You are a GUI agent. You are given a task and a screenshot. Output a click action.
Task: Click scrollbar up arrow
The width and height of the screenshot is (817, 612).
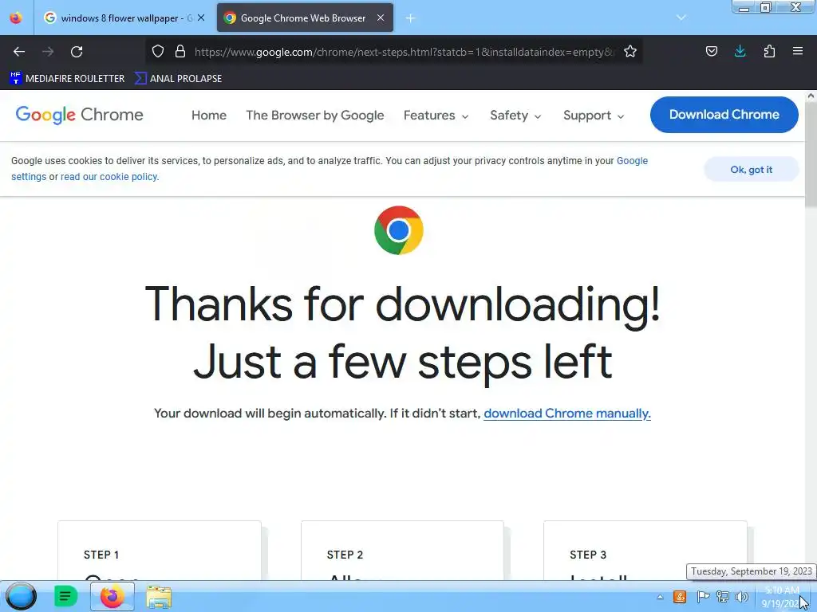(x=811, y=96)
